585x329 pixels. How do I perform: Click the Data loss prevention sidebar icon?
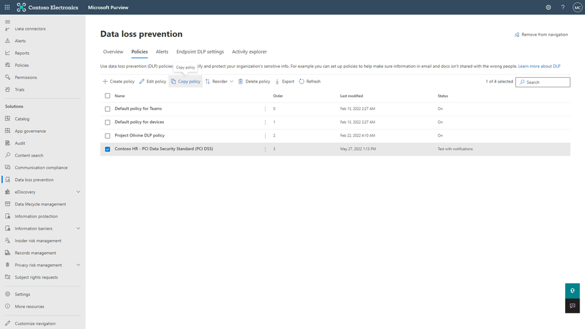click(x=8, y=179)
